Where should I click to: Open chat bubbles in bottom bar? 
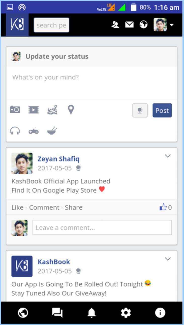coord(57,313)
